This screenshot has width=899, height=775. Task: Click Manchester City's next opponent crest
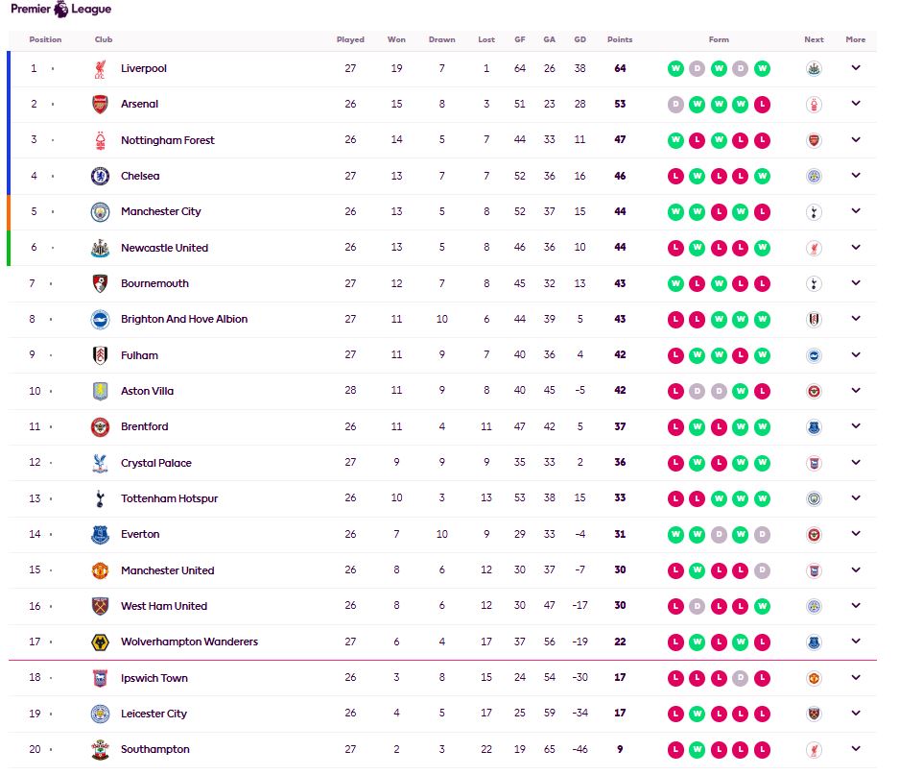[814, 211]
